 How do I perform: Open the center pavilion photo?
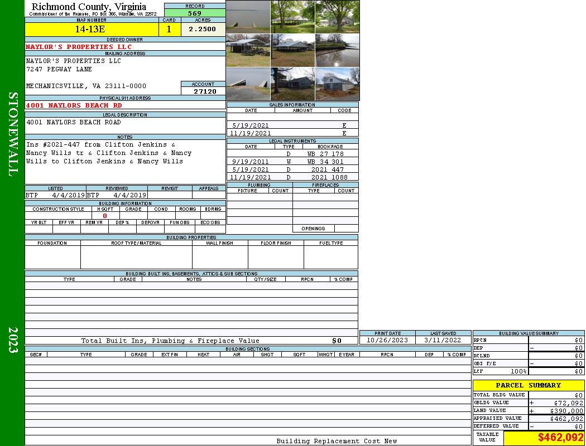[x=292, y=51]
